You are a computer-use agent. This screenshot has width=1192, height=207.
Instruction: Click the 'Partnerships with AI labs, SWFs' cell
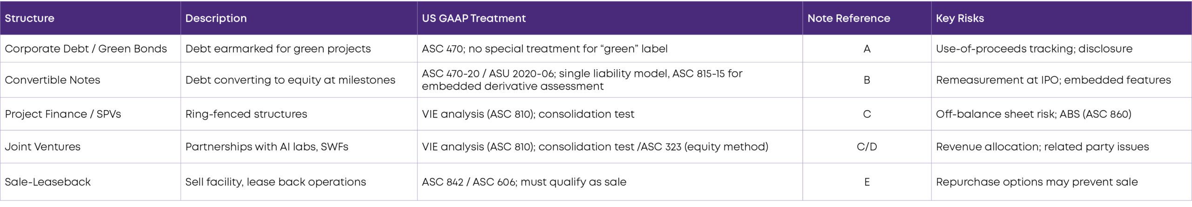tap(267, 147)
